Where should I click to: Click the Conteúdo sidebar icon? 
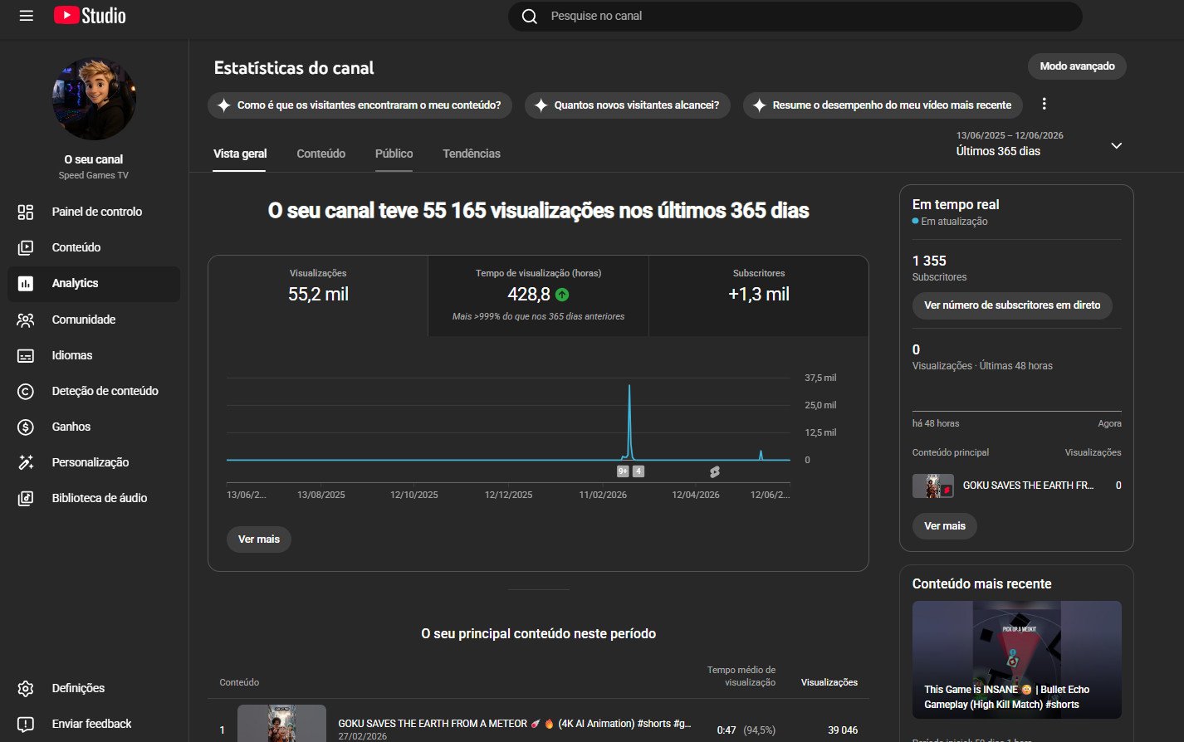[x=26, y=247]
